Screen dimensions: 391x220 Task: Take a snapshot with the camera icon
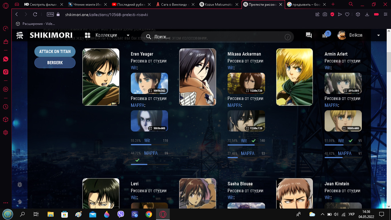325,14
